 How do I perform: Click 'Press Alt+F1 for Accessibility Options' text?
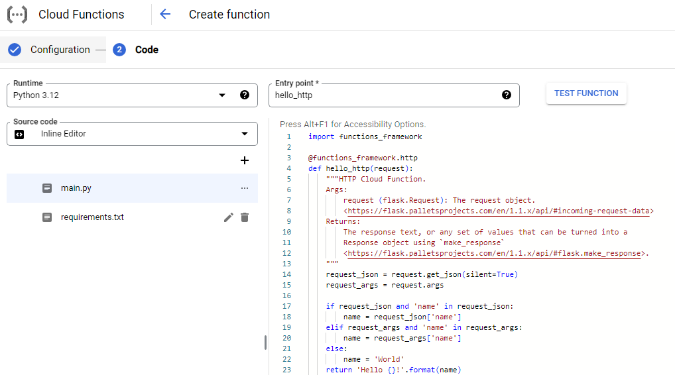point(353,125)
